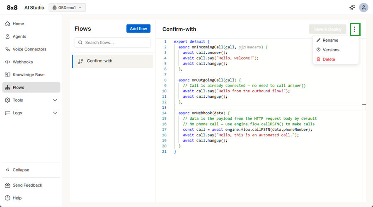The height and width of the screenshot is (207, 373).
Task: Click the search magnifier icon
Action: click(x=80, y=43)
